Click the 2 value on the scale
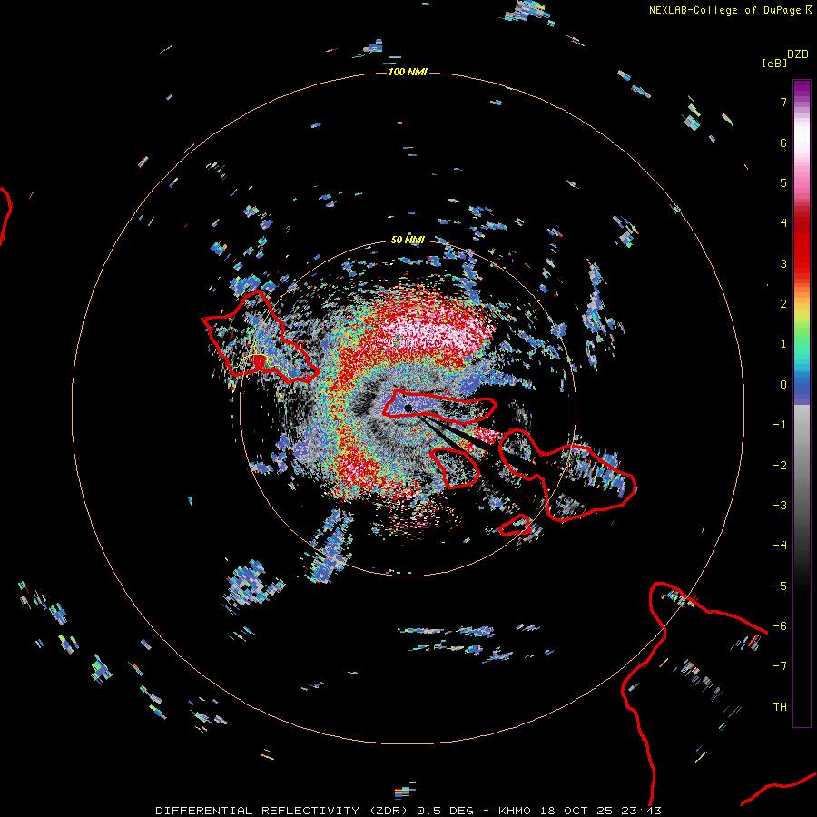This screenshot has height=817, width=817. [783, 304]
